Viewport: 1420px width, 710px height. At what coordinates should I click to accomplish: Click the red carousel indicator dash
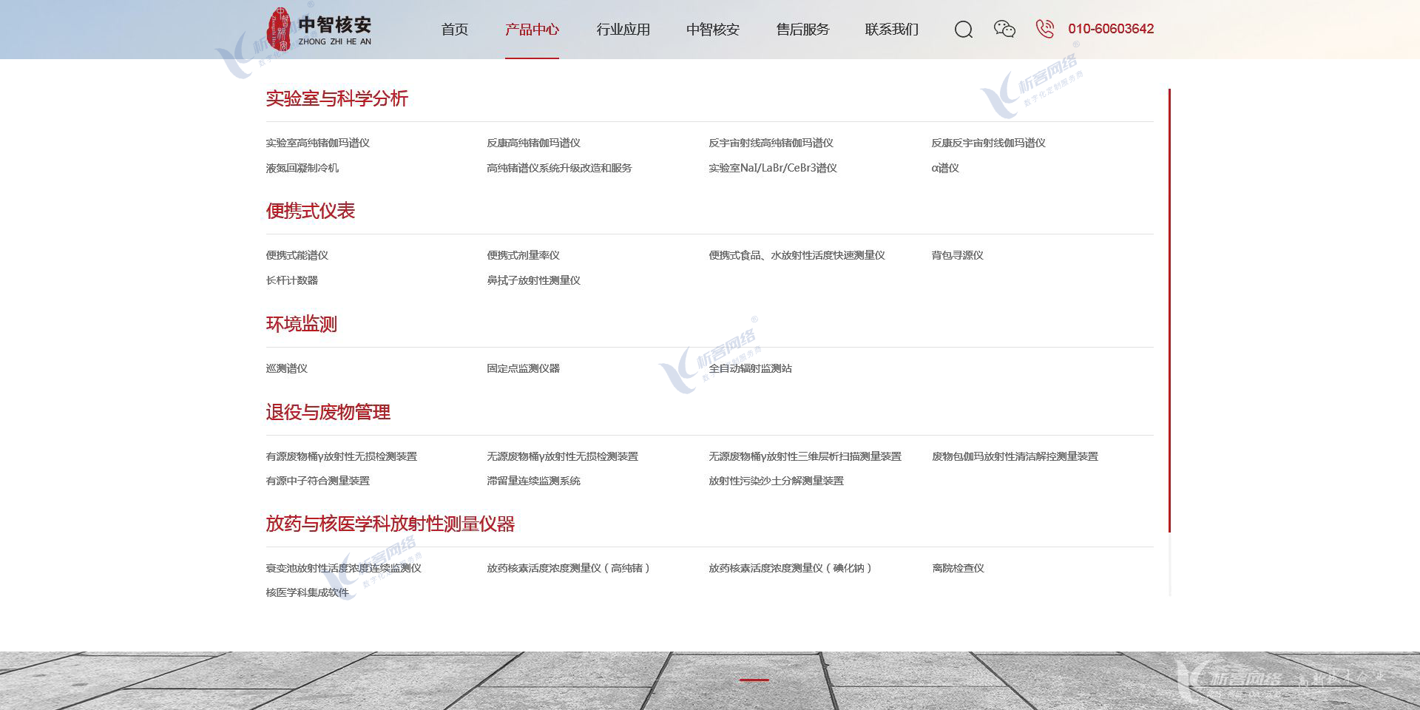point(754,679)
